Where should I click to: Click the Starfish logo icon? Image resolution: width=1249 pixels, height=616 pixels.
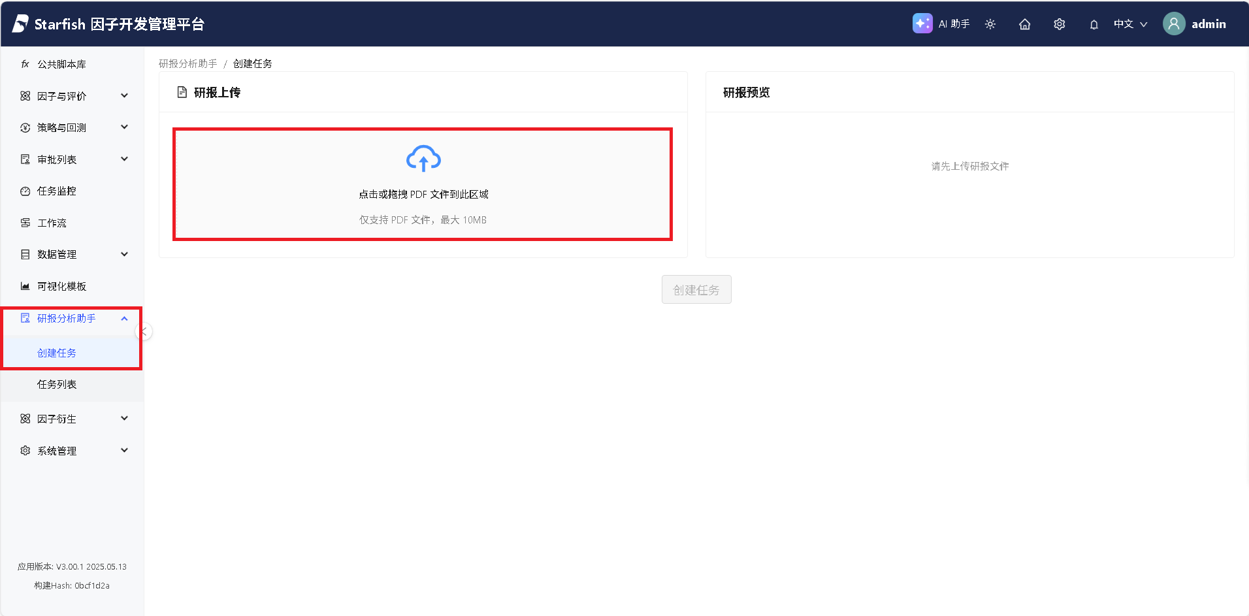coord(20,24)
